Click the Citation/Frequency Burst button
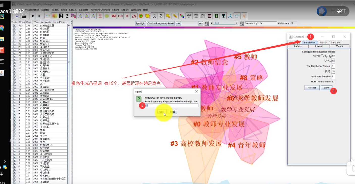The height and width of the screenshot is (184, 355). 161,23
